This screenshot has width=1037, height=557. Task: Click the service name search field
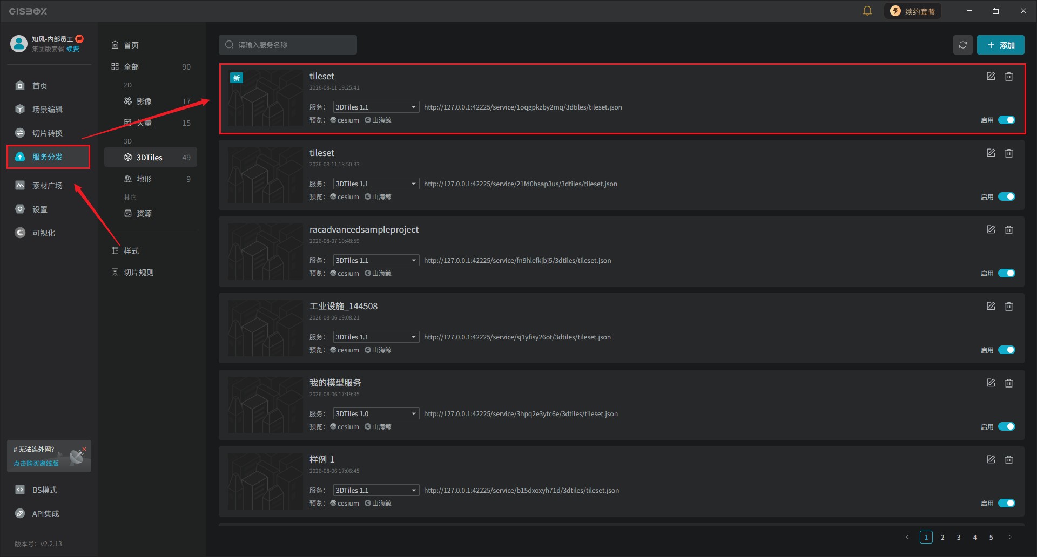288,45
